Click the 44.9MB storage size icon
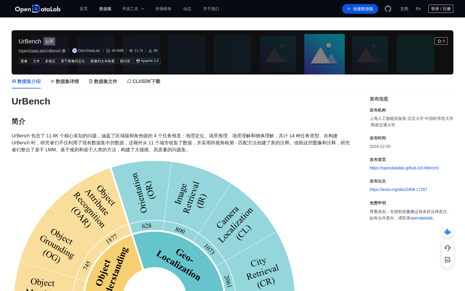The image size is (465, 291). point(108,51)
